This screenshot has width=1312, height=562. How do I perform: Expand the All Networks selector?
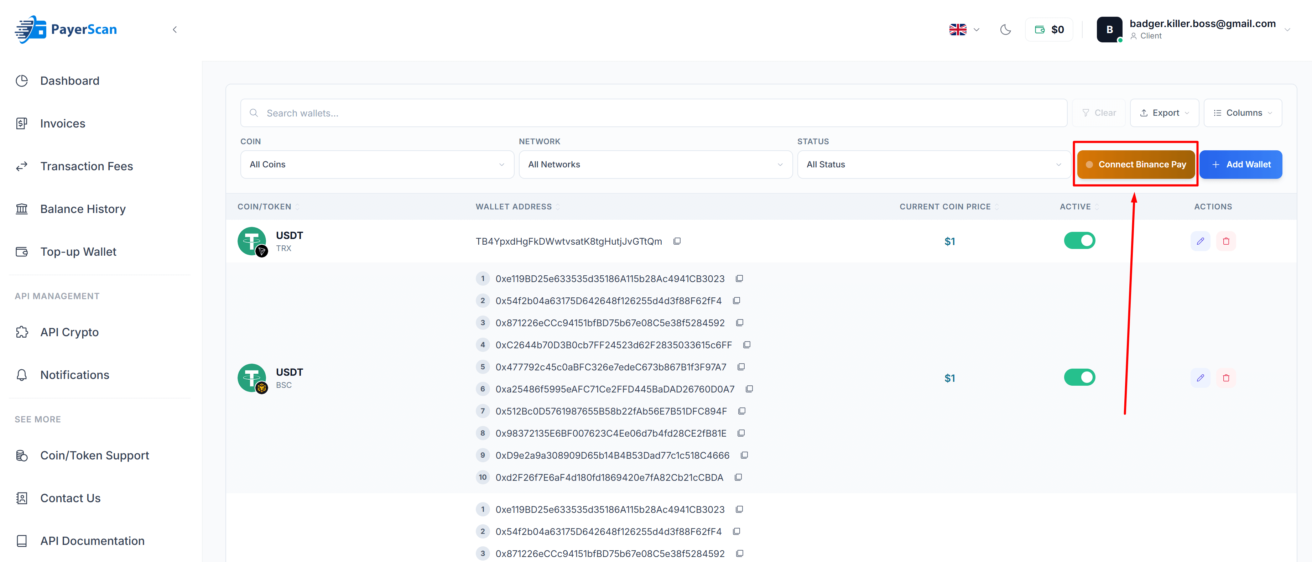[655, 164]
